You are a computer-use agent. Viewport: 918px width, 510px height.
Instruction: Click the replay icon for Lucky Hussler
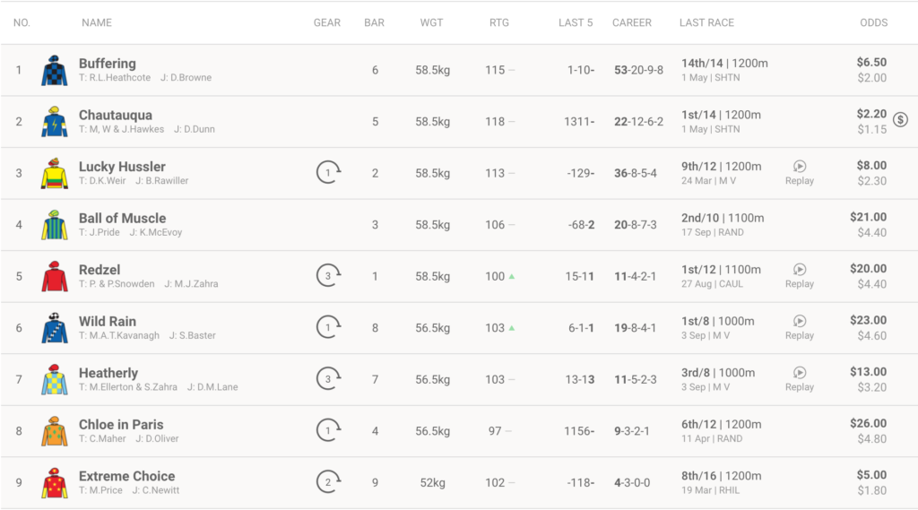[800, 167]
